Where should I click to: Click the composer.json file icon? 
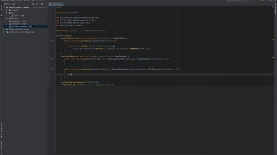(x=10, y=21)
